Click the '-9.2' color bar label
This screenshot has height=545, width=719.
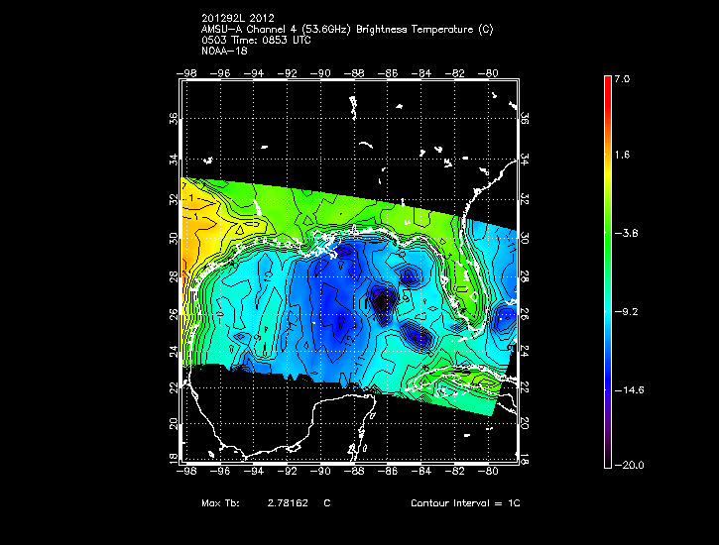(x=626, y=312)
